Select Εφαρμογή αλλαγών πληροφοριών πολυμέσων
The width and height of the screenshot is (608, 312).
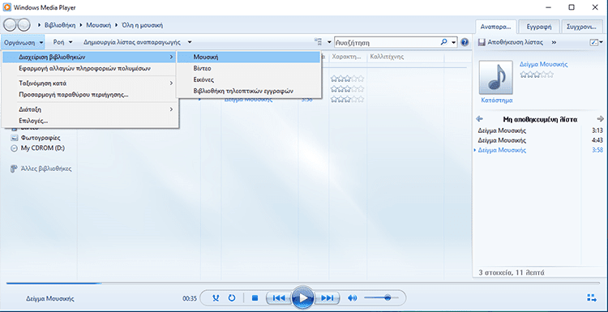point(90,69)
